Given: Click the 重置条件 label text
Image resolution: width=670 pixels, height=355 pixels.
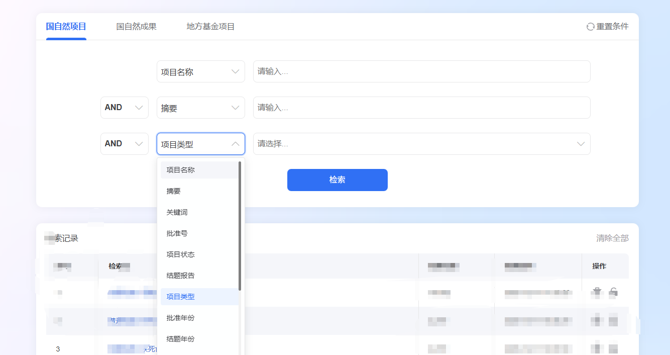Looking at the screenshot, I should pos(612,27).
